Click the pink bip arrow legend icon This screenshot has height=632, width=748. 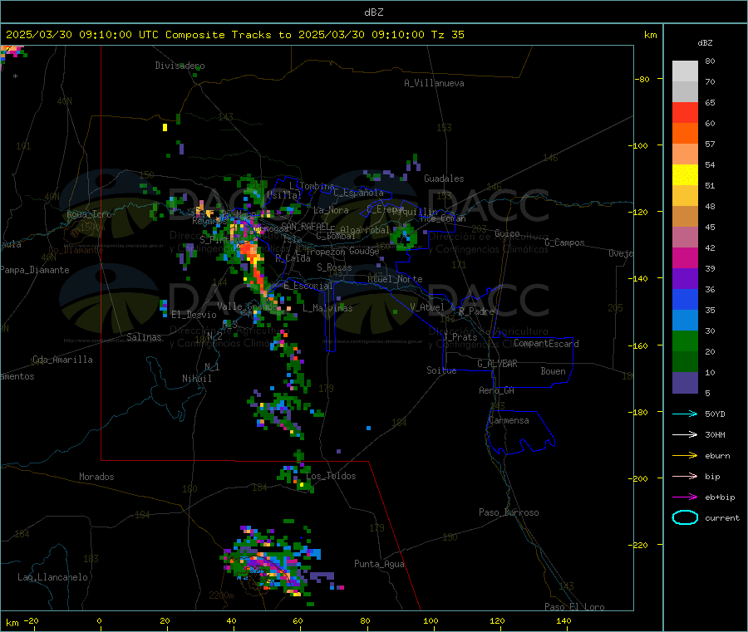[685, 476]
